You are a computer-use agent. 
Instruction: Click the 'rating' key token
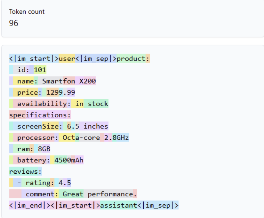[36, 182]
